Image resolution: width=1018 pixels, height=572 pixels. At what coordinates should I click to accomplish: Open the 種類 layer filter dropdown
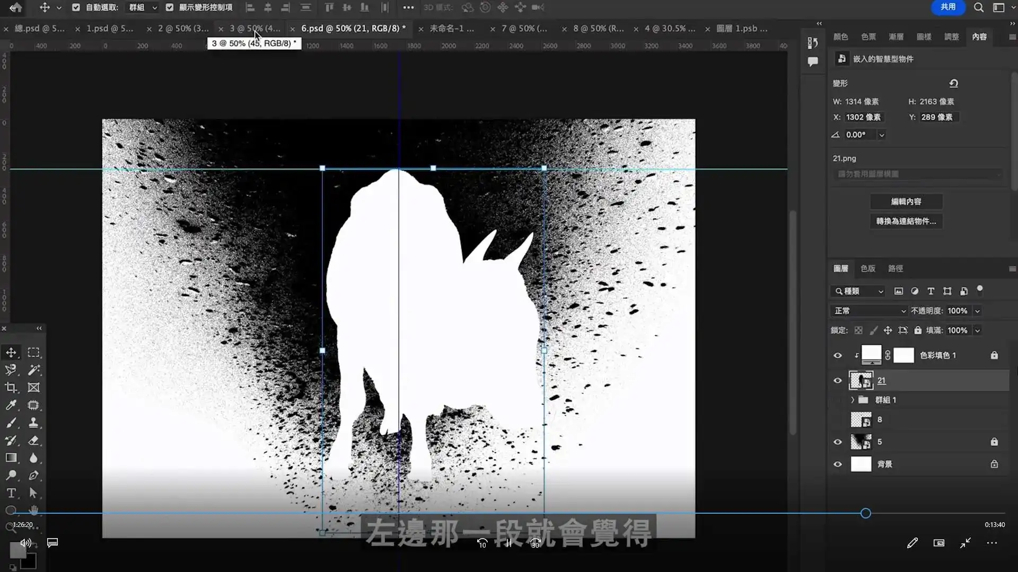858,291
